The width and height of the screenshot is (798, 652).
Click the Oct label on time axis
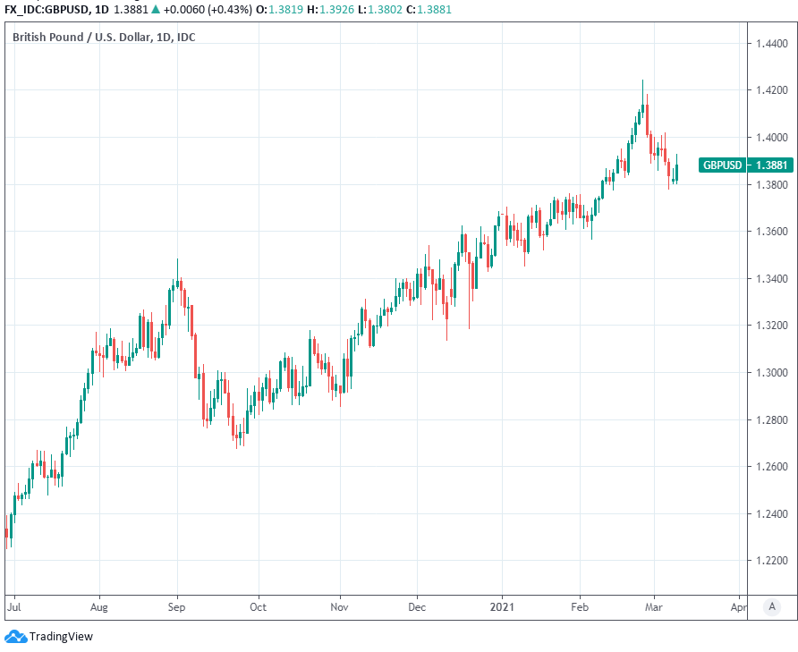[258, 606]
